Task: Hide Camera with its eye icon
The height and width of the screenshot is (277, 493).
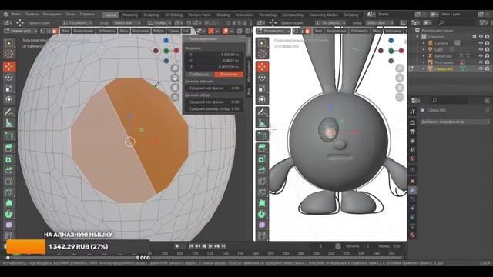Action: point(481,43)
